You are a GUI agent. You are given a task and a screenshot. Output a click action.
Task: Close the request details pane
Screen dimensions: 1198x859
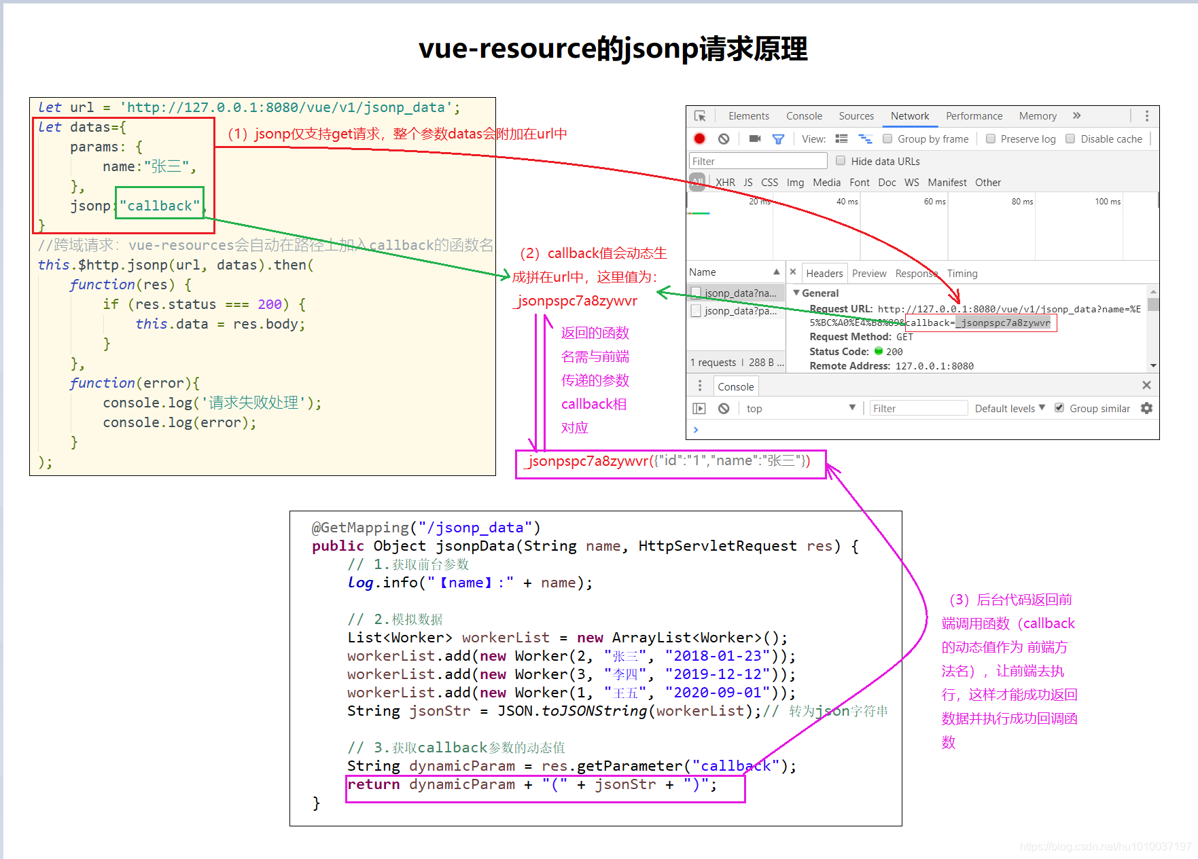click(793, 272)
